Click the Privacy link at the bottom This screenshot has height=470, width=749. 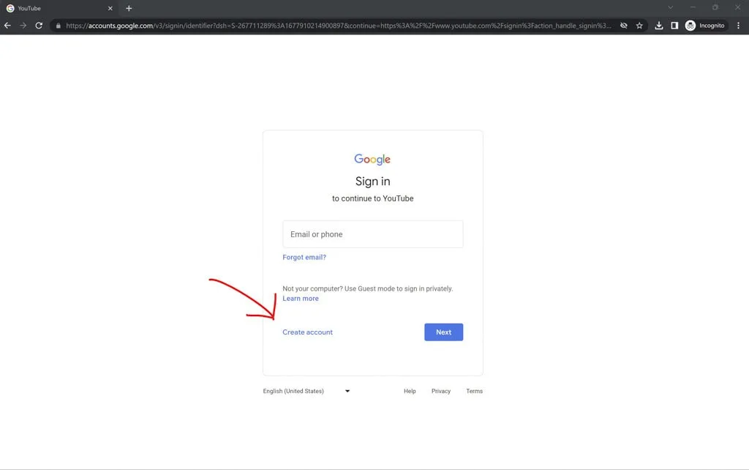tap(441, 391)
